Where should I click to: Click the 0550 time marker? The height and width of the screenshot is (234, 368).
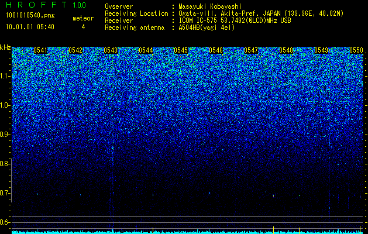pyautogui.click(x=356, y=50)
